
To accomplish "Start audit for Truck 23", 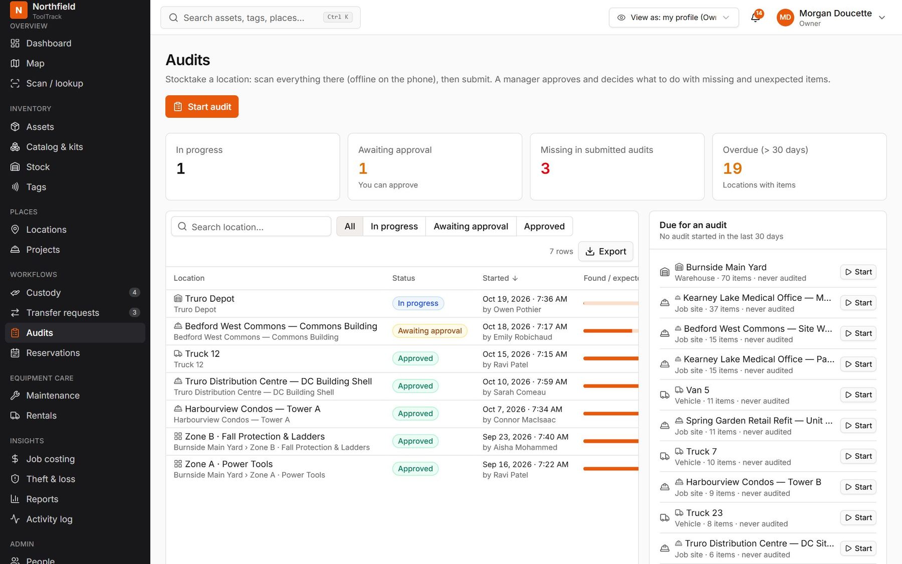I will point(858,518).
